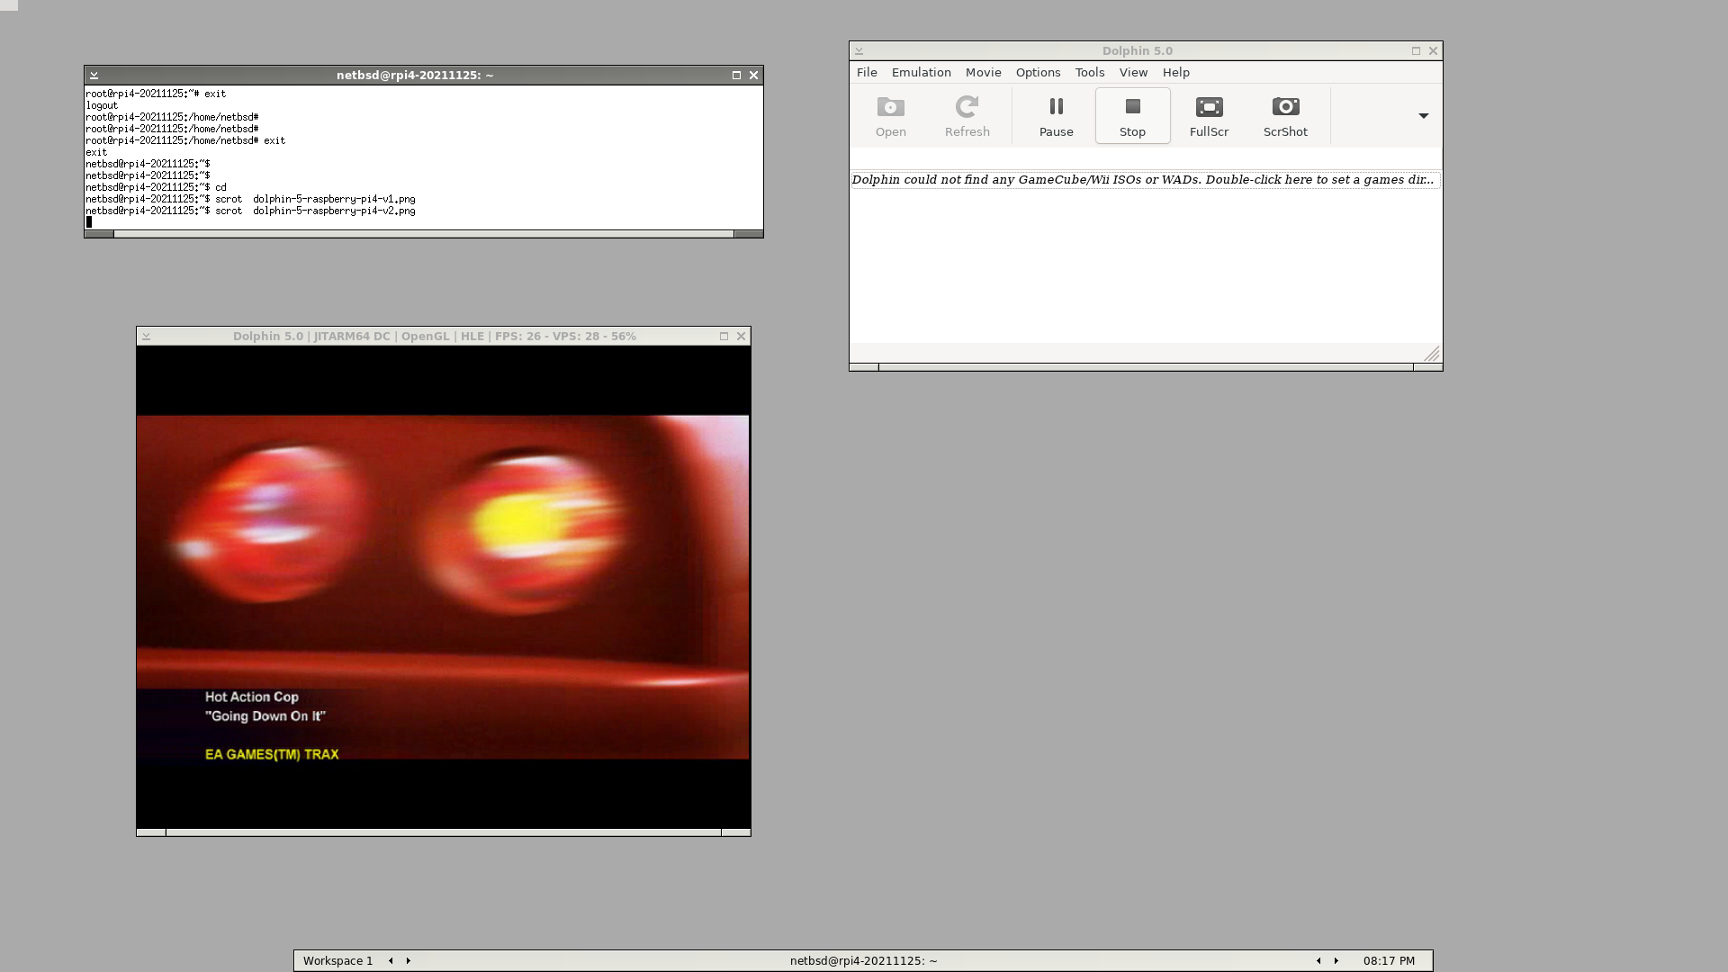Click the '"Going Down On It"' caption
Image resolution: width=1728 pixels, height=972 pixels.
265,716
